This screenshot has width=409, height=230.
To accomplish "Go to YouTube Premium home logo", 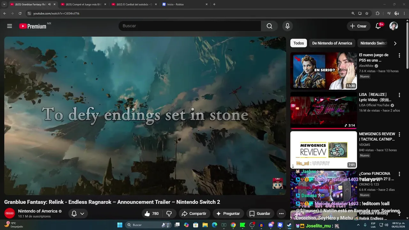I will [33, 26].
